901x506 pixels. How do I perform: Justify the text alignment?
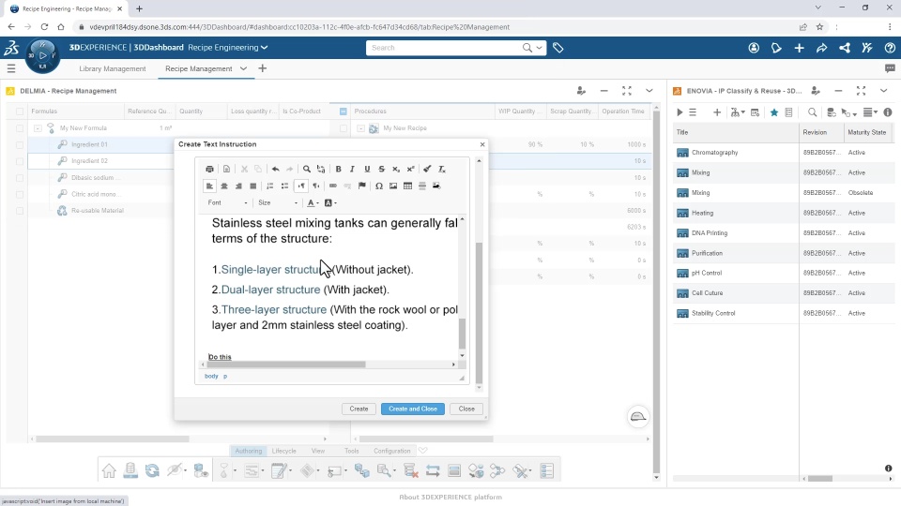pyautogui.click(x=252, y=186)
